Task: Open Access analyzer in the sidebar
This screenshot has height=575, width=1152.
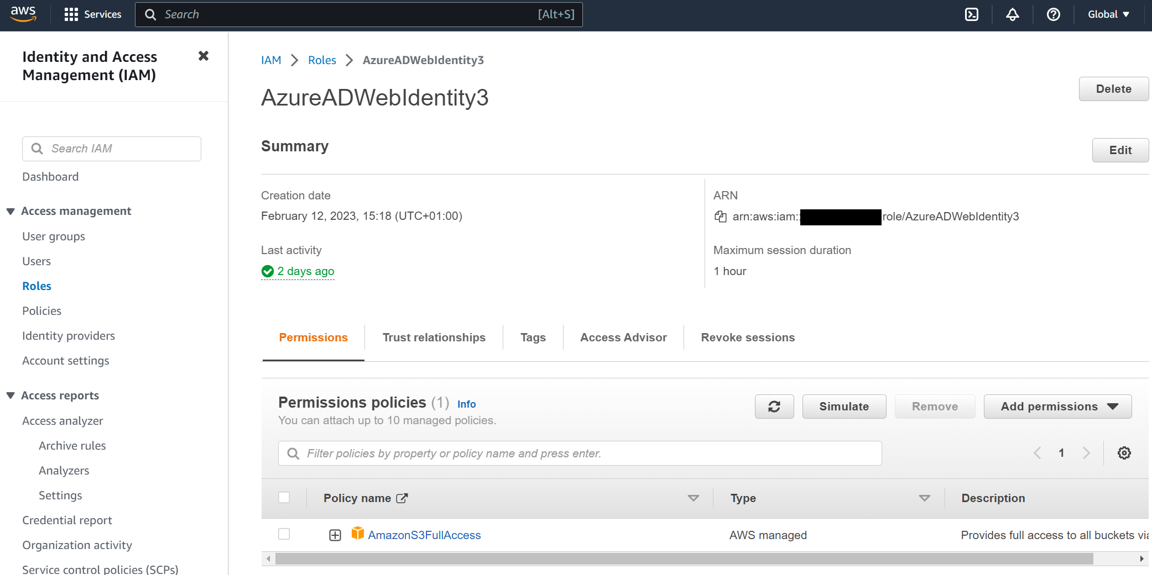Action: [62, 421]
